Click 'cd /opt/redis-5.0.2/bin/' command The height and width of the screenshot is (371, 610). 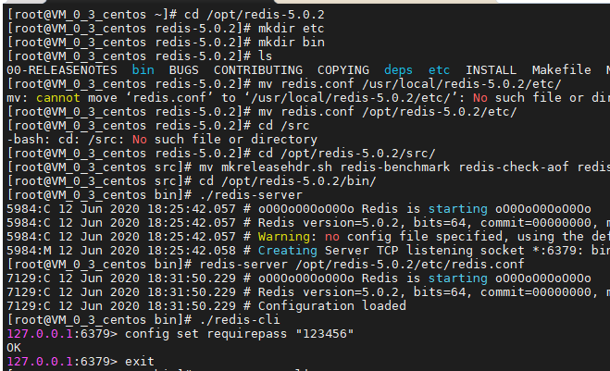coord(288,181)
